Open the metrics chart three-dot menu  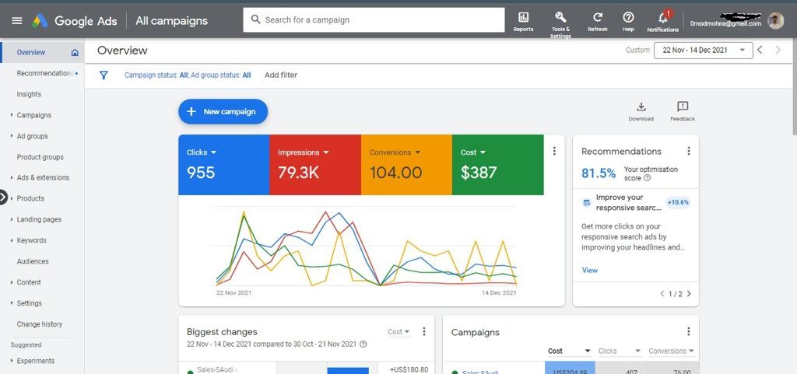pos(554,151)
